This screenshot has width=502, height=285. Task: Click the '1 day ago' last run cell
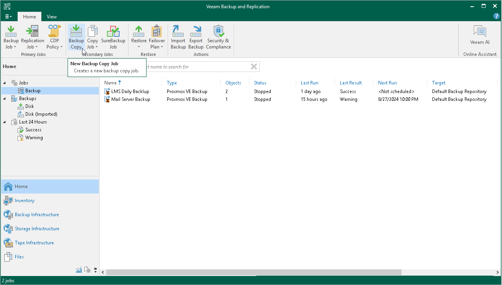coord(311,91)
